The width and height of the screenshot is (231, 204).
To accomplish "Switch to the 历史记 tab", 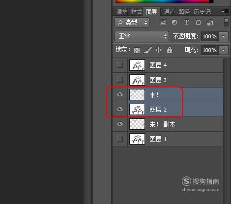I will [x=202, y=12].
